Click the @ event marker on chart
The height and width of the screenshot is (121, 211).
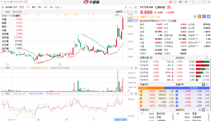[x=60, y=64]
